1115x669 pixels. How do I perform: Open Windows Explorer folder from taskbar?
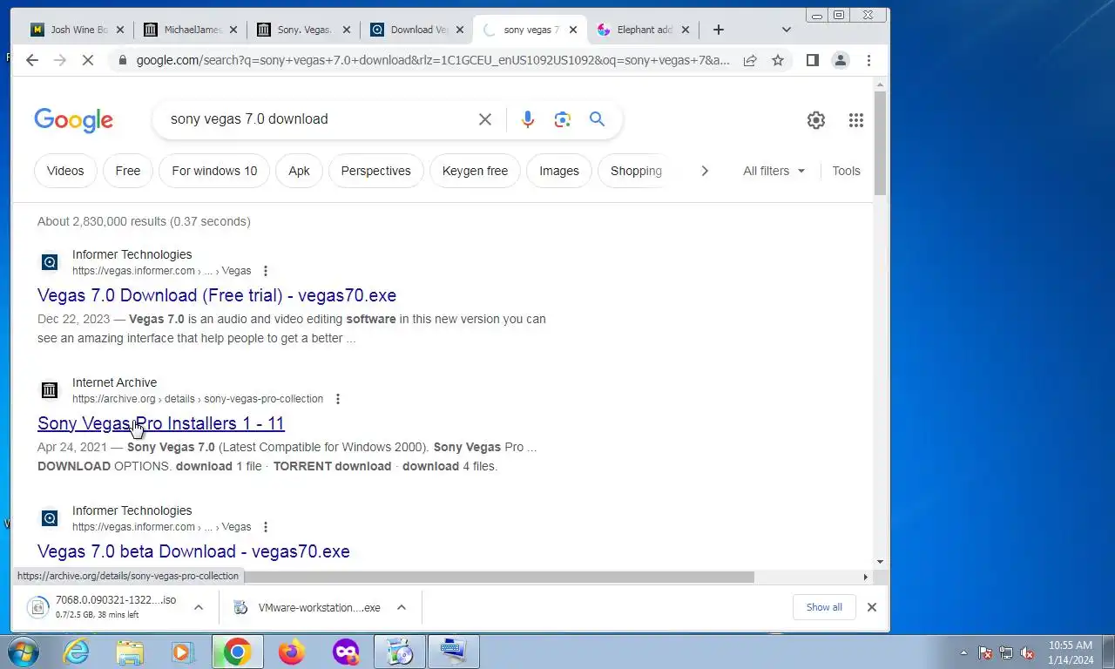click(x=130, y=652)
